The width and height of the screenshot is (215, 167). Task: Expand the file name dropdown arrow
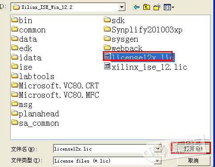[x=158, y=149]
